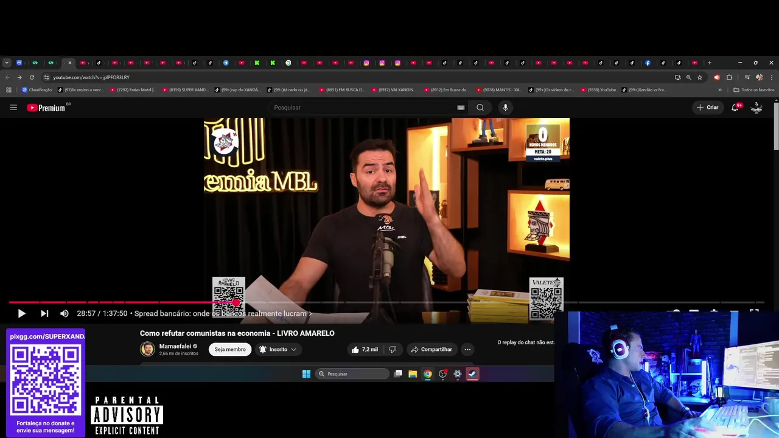The image size is (779, 438).
Task: Open the (8159) SUPER XAND bookmark
Action: pos(186,90)
